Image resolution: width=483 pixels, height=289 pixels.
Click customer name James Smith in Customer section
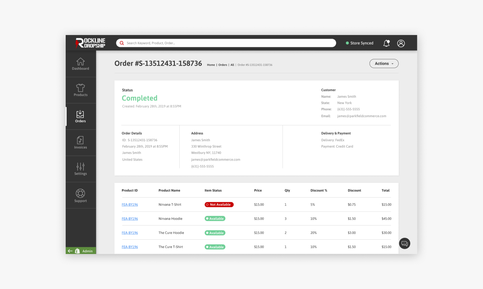click(x=346, y=96)
